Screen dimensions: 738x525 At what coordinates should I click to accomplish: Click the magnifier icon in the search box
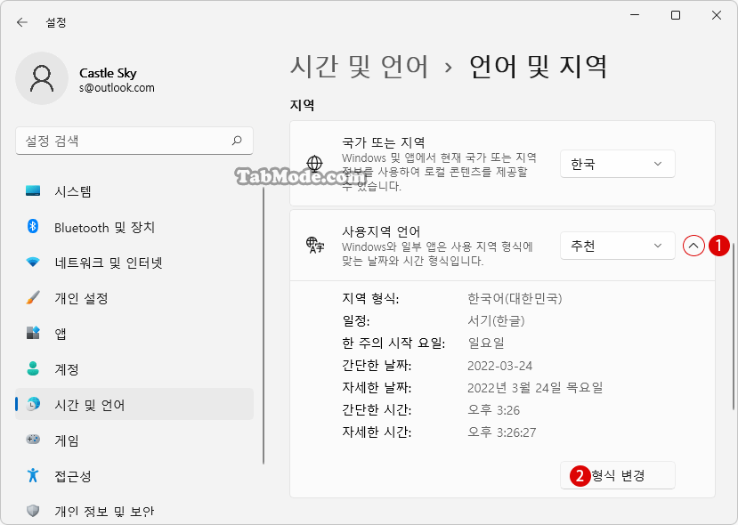click(x=237, y=141)
